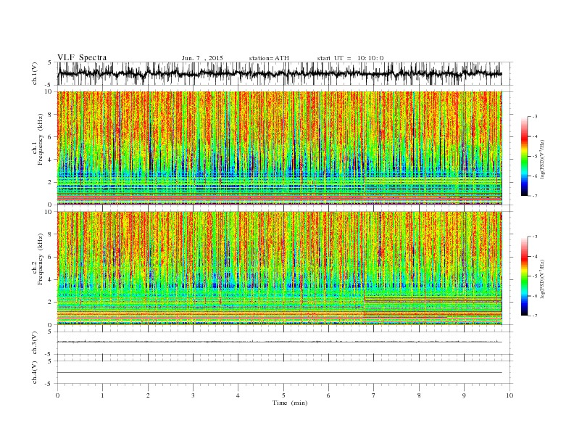Image resolution: width=574 pixels, height=444 pixels.
Task: Click the 'ch.4(V)' axis label
Action: click(x=35, y=372)
